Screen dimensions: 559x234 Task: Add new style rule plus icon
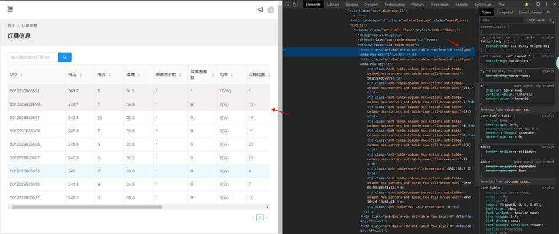(551, 20)
